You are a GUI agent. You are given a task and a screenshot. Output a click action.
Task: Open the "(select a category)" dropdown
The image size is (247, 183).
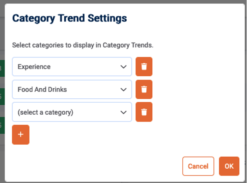point(72,112)
